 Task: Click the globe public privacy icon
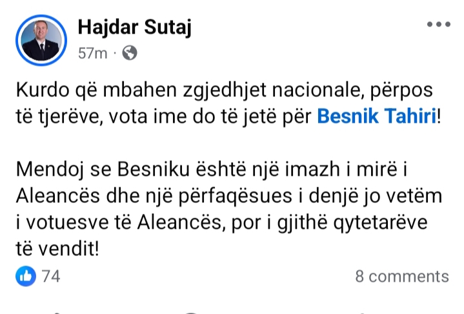[x=129, y=54]
